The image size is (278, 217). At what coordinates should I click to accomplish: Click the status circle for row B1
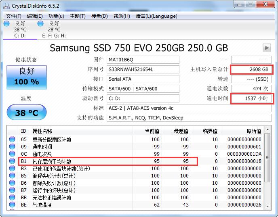pos(12,161)
